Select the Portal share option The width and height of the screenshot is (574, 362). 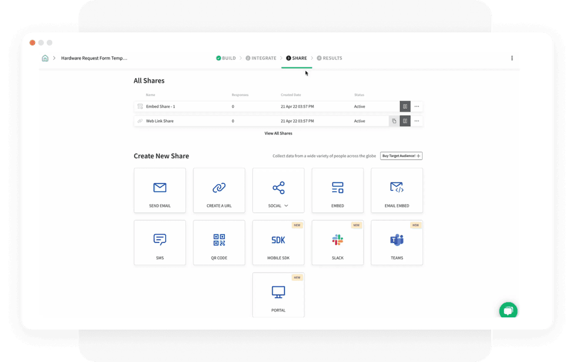(x=278, y=294)
